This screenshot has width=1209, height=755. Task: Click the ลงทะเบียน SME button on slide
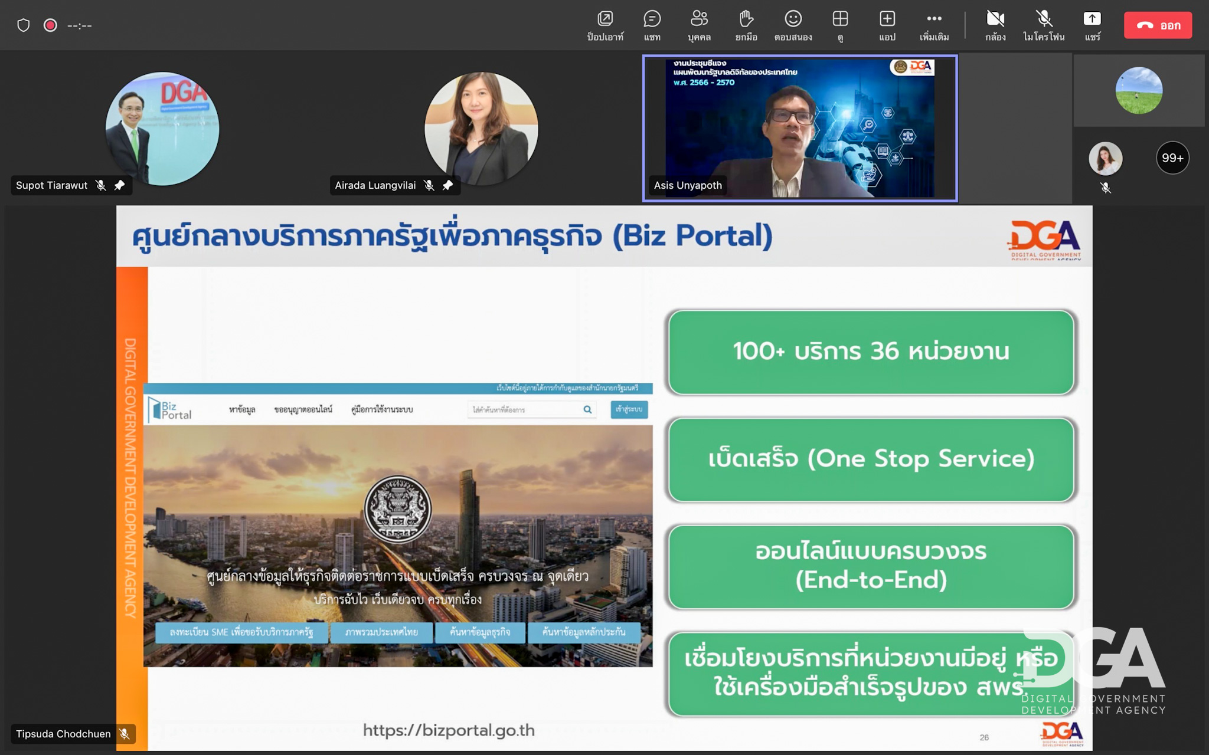click(x=241, y=632)
